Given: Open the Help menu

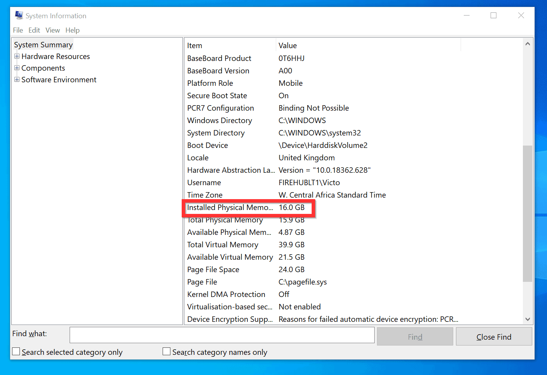Looking at the screenshot, I should pos(72,30).
